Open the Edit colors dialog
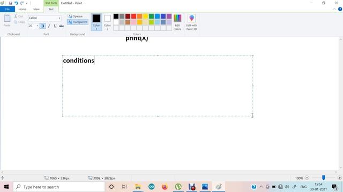The width and height of the screenshot is (343, 192). (x=177, y=22)
